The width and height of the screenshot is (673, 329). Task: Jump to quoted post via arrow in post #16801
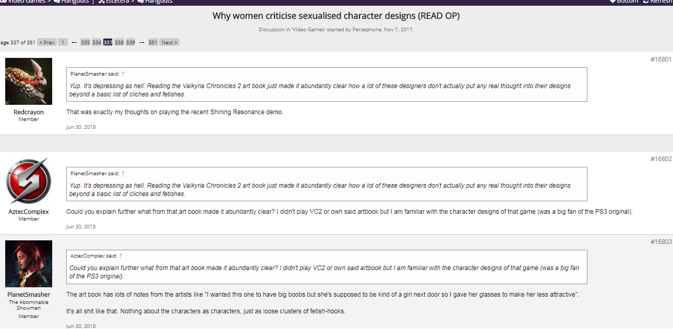tap(123, 74)
